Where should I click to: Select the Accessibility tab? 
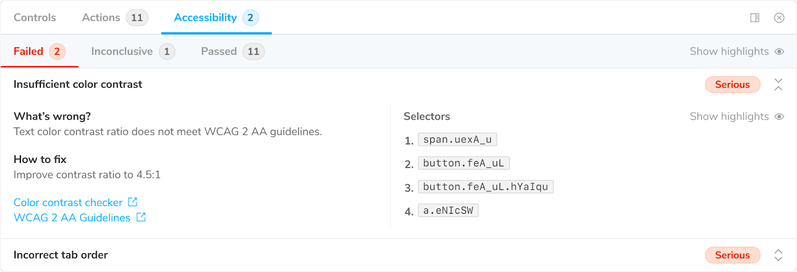pyautogui.click(x=205, y=17)
